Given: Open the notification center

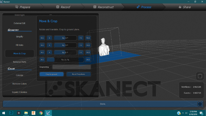Looking at the screenshot, I should click(201, 113).
